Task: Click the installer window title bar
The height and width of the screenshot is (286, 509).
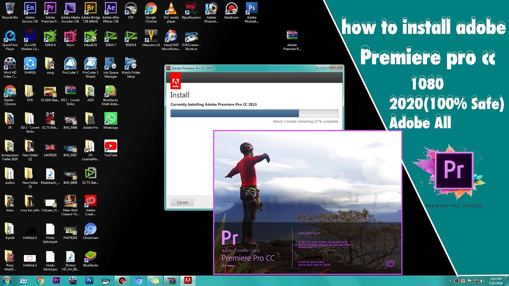Action: pos(254,68)
